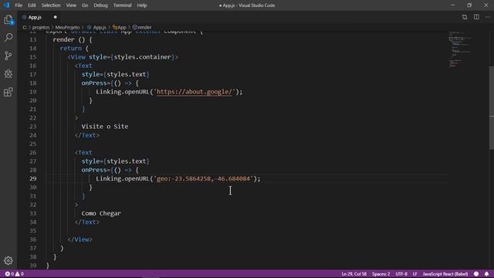Open editor More Actions ellipsis
494x278 pixels.
[488, 17]
